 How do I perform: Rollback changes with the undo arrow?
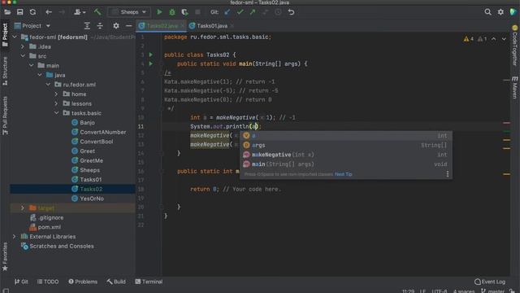291,12
